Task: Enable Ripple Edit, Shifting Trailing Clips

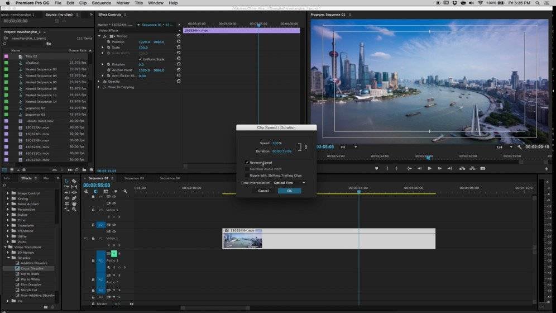Action: tap(247, 176)
